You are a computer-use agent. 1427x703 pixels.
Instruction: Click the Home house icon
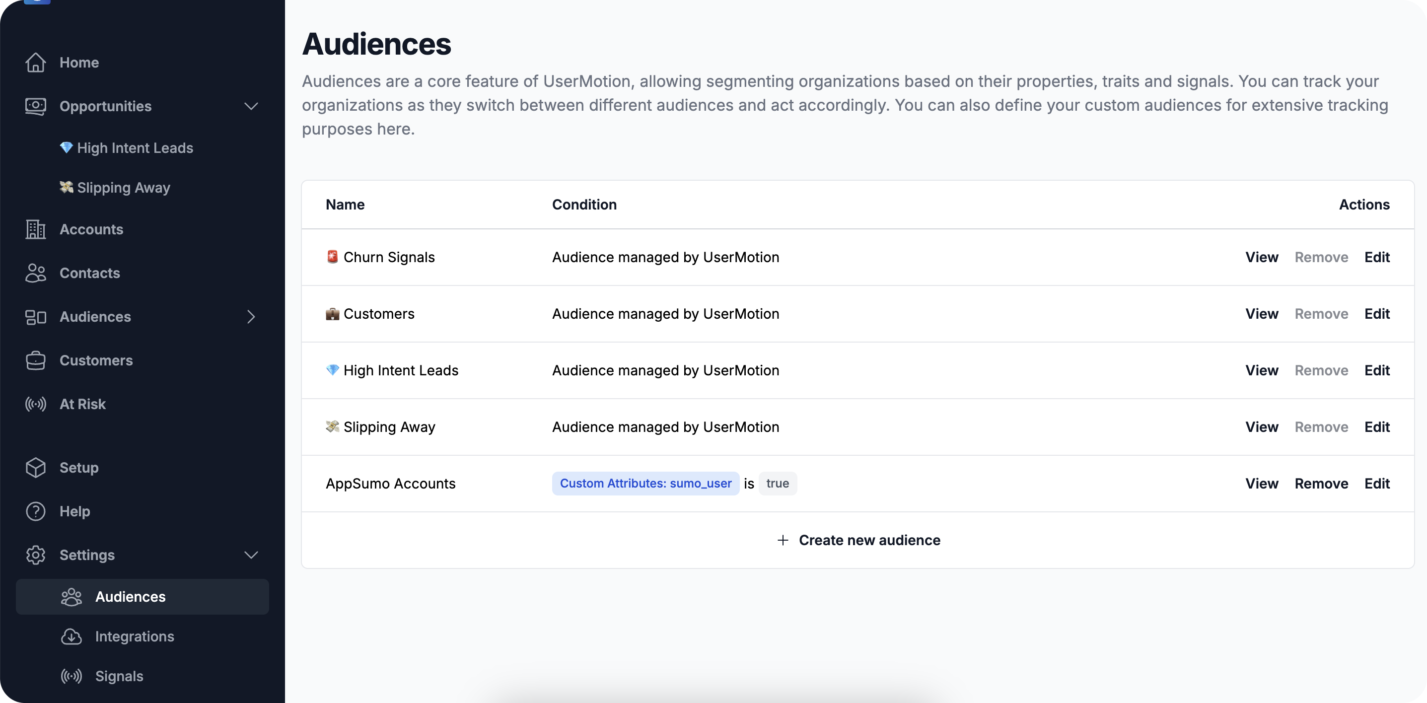coord(35,63)
